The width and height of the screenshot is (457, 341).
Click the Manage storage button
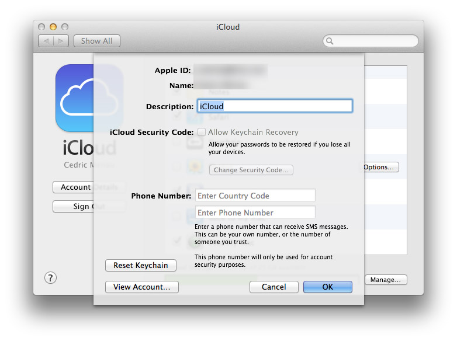386,280
